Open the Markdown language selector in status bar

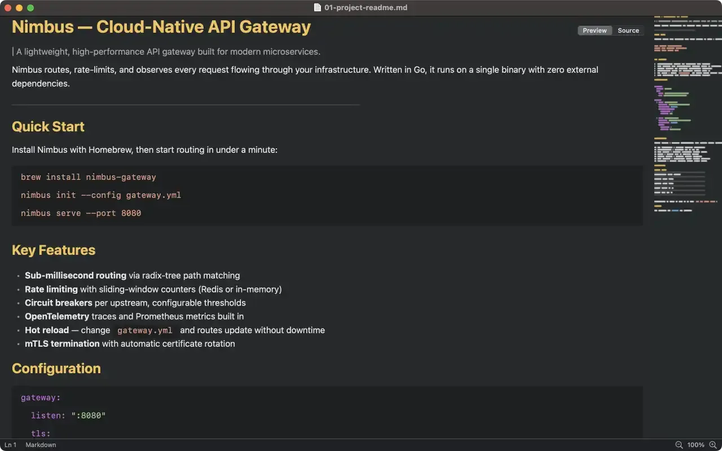pos(41,445)
